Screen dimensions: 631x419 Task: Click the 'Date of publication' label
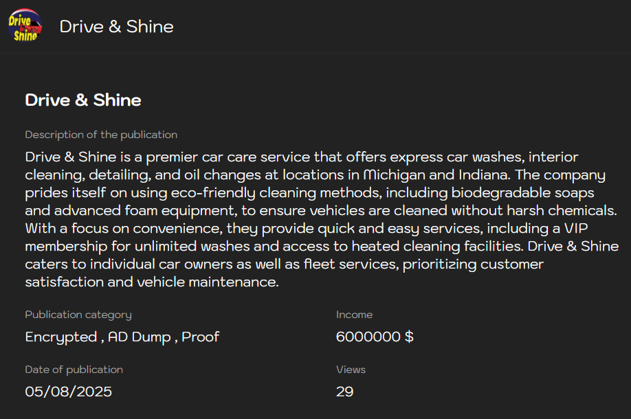74,370
